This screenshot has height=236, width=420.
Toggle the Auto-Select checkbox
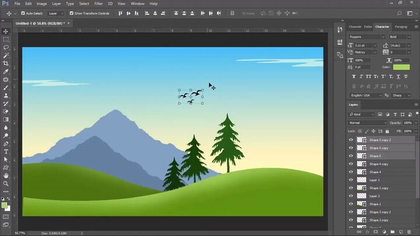click(23, 13)
